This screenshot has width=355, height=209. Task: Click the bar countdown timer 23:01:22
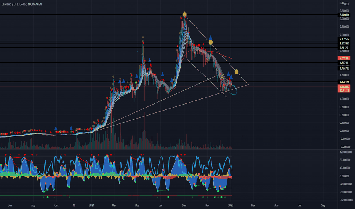tap(344, 90)
